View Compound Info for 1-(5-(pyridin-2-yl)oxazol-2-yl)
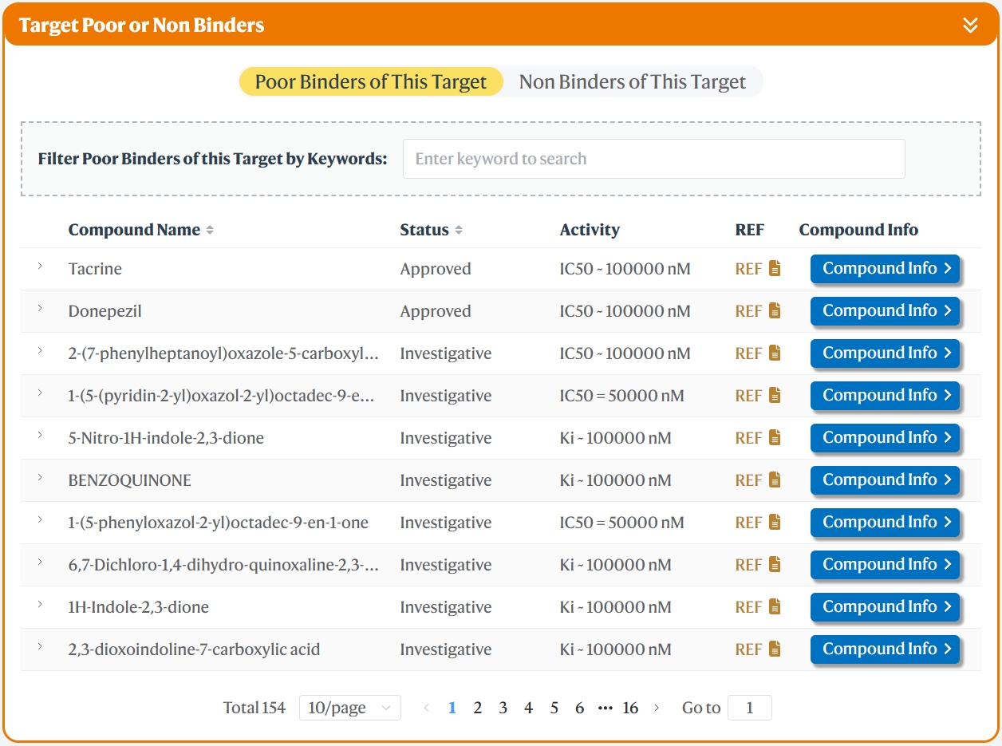 pos(885,396)
